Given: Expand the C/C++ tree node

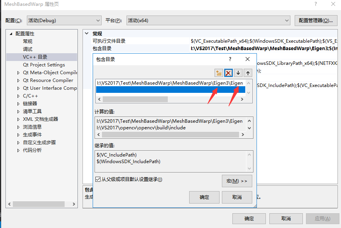Looking at the screenshot, I should (x=18, y=96).
